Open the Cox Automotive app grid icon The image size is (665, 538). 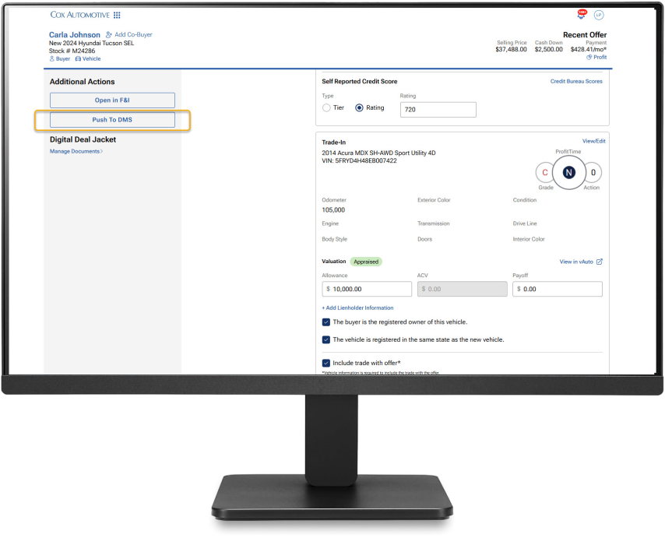click(117, 15)
